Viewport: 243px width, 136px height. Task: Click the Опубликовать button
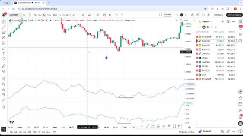point(234,15)
